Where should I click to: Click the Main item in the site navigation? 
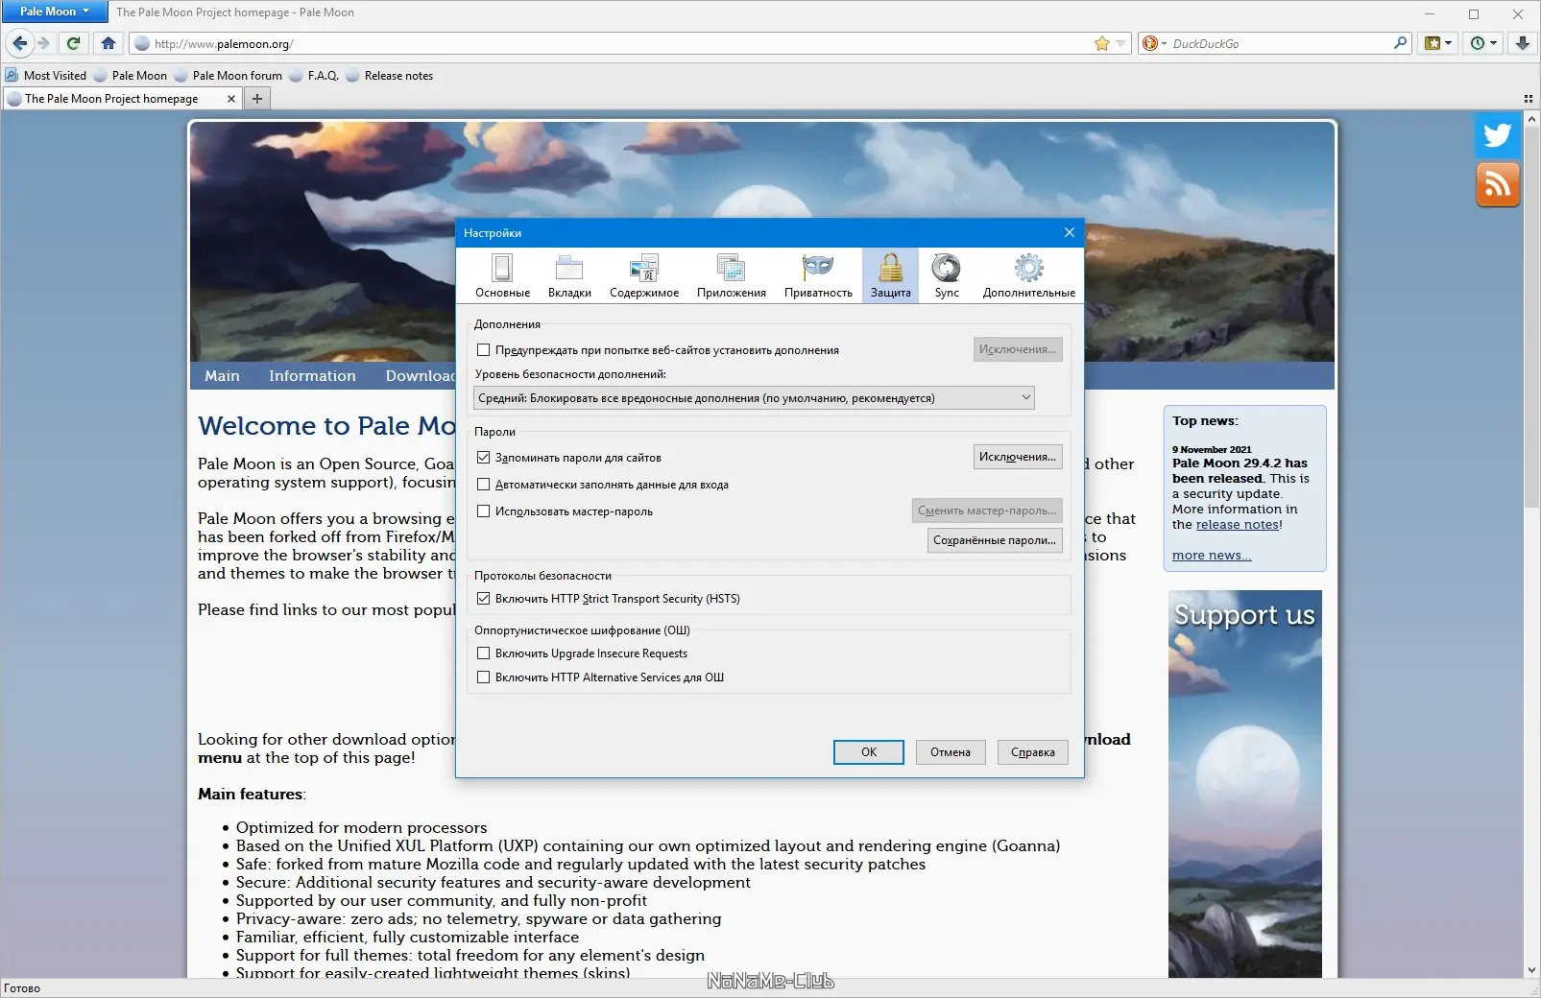coord(222,376)
